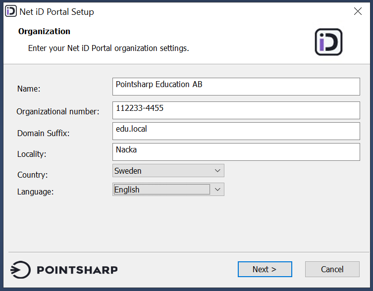Click the Locality label

pyautogui.click(x=32, y=154)
